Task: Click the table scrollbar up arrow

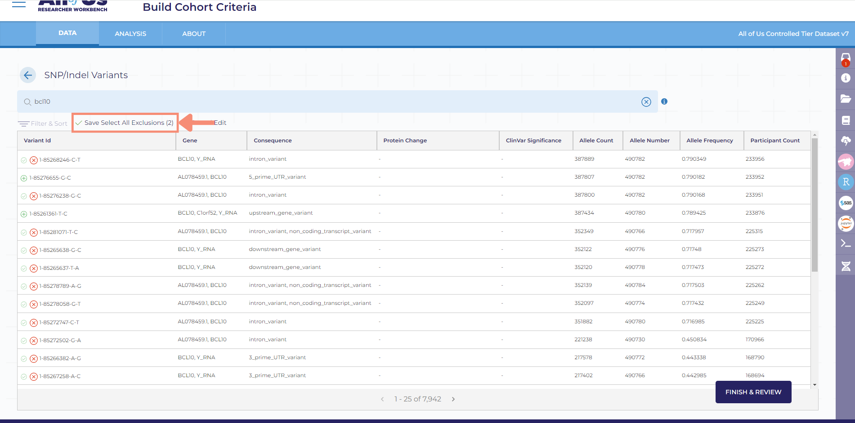Action: 815,134
